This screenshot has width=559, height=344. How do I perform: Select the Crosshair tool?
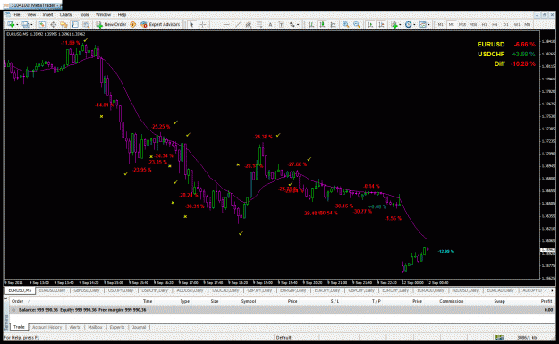(x=202, y=25)
